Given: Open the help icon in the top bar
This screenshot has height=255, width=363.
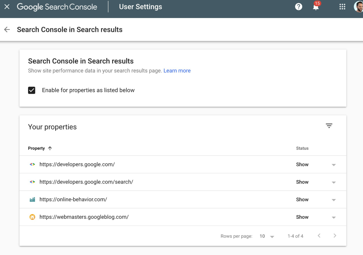Looking at the screenshot, I should pyautogui.click(x=298, y=6).
